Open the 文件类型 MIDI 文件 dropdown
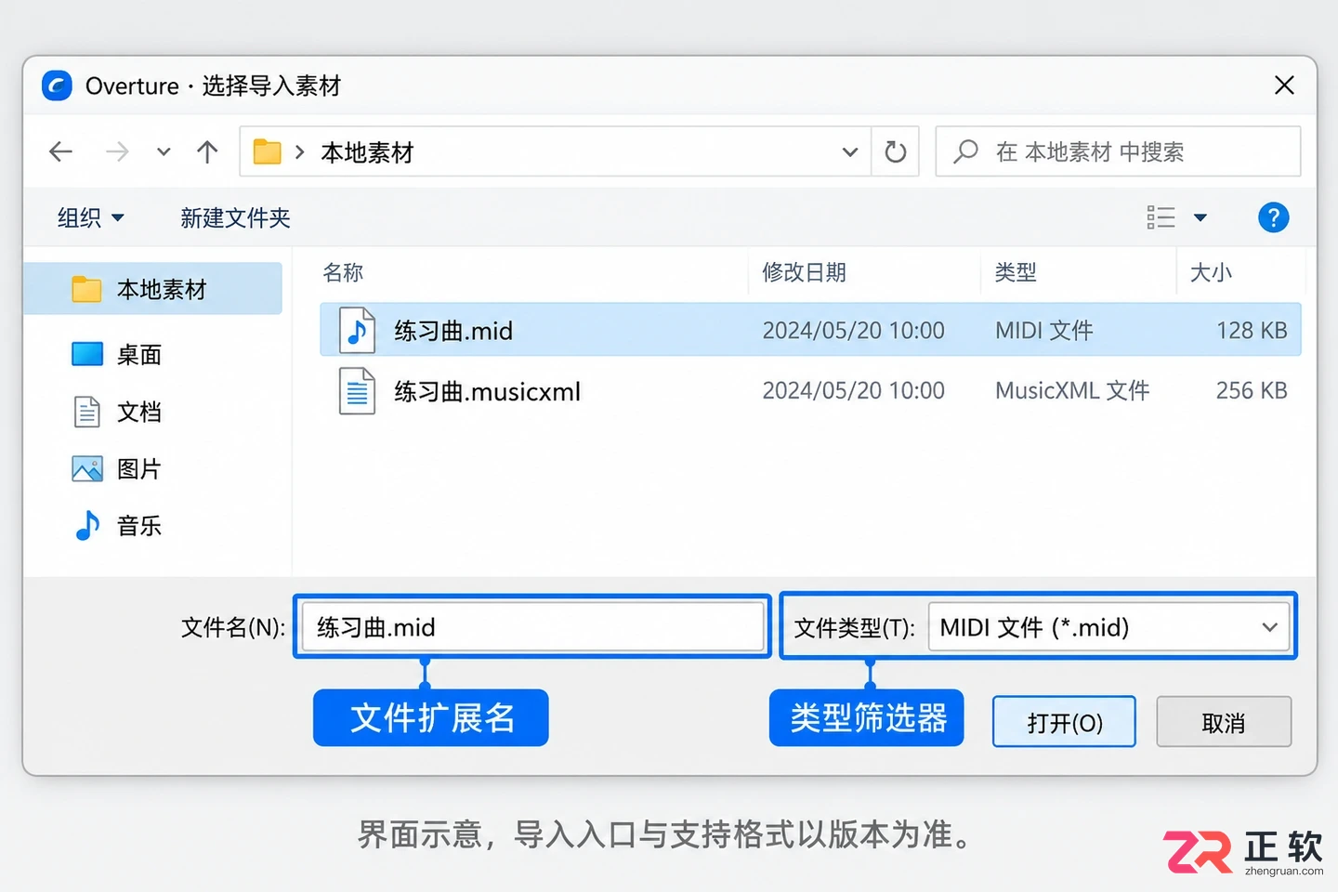Image resolution: width=1338 pixels, height=892 pixels. 1109,627
